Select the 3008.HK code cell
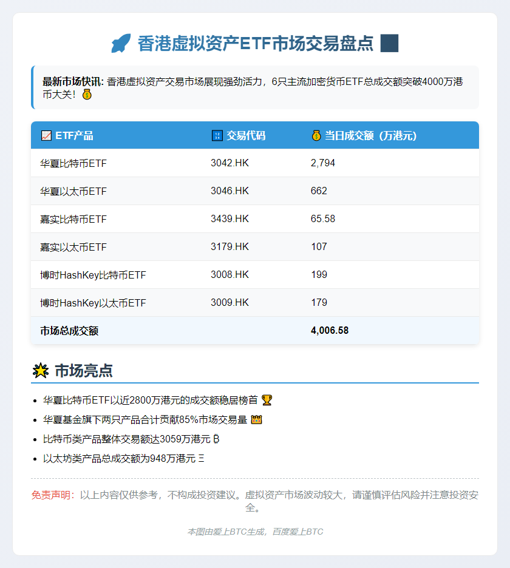Screen dimensions: 510x568 tap(230, 274)
